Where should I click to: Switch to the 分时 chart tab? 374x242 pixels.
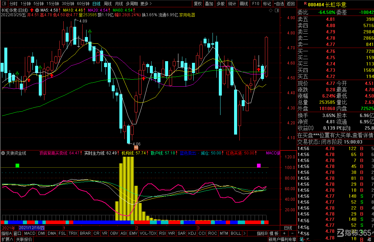coord(14,4)
